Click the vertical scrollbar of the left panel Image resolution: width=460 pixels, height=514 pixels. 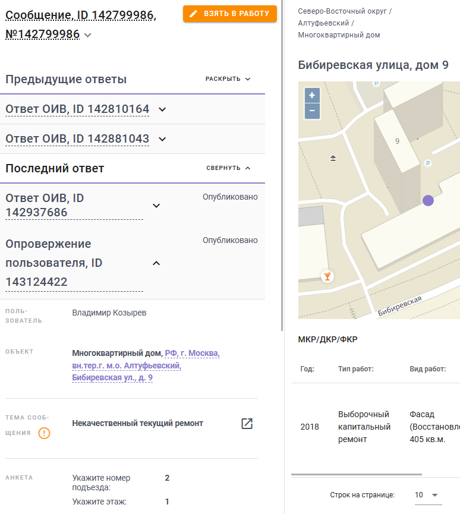tap(282, 165)
